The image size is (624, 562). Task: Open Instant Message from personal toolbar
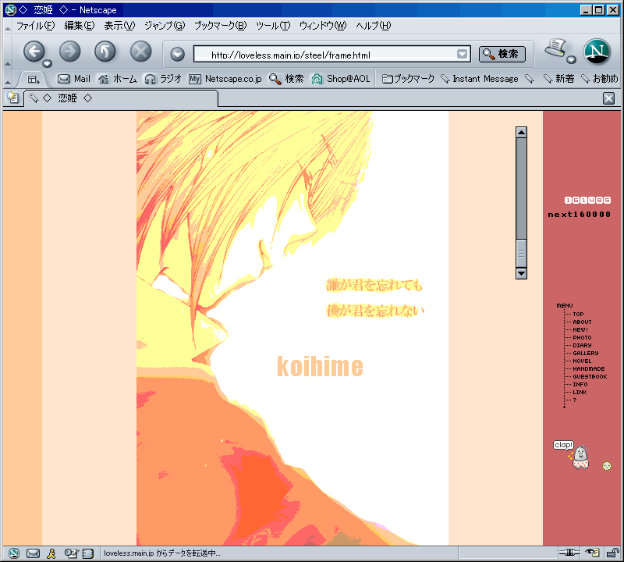point(480,79)
